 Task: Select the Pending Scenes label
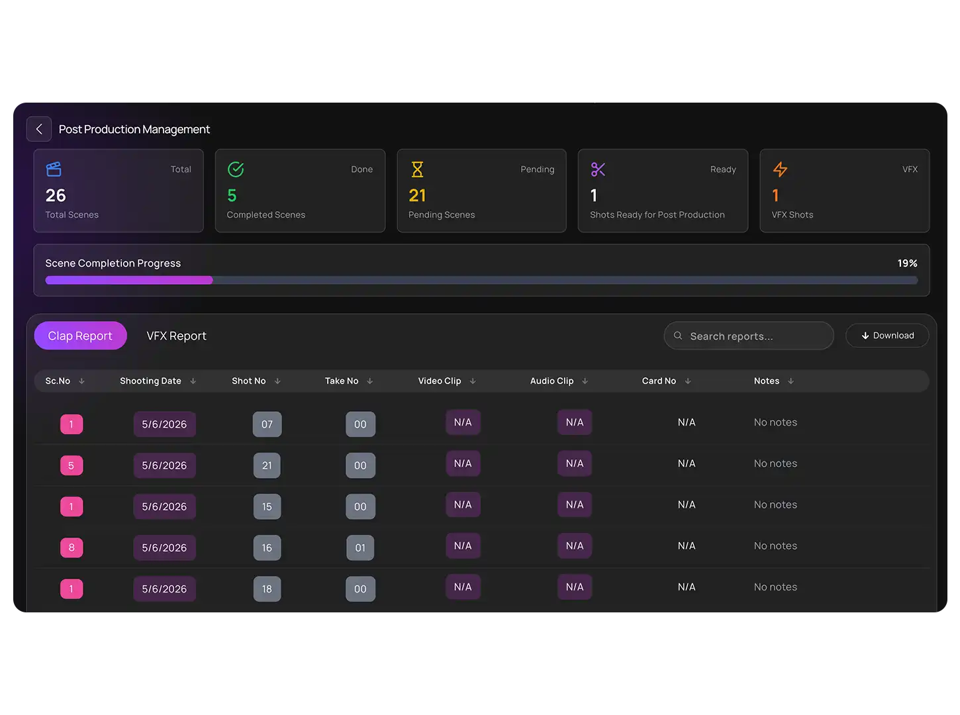pos(442,215)
